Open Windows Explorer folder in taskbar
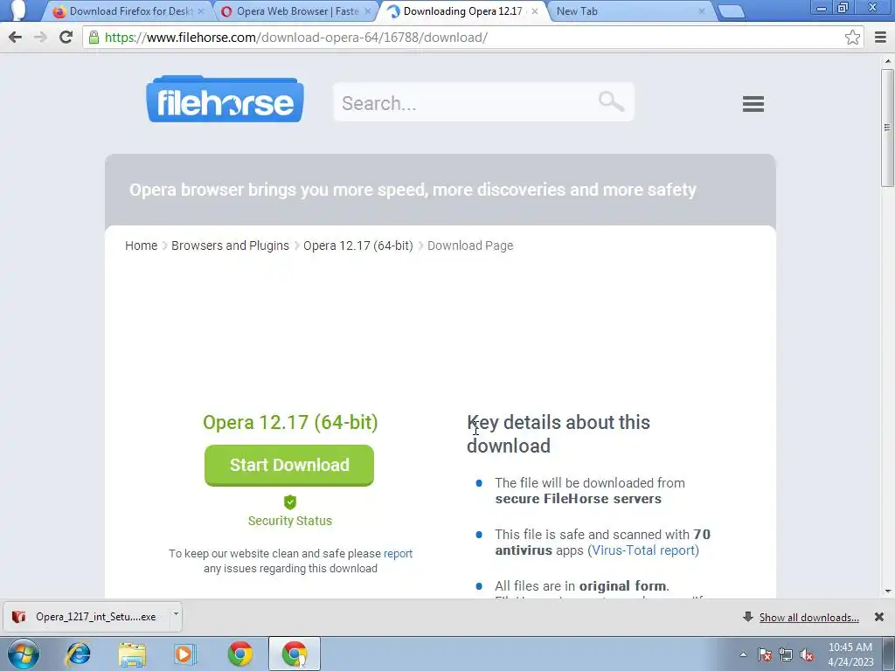 (132, 654)
